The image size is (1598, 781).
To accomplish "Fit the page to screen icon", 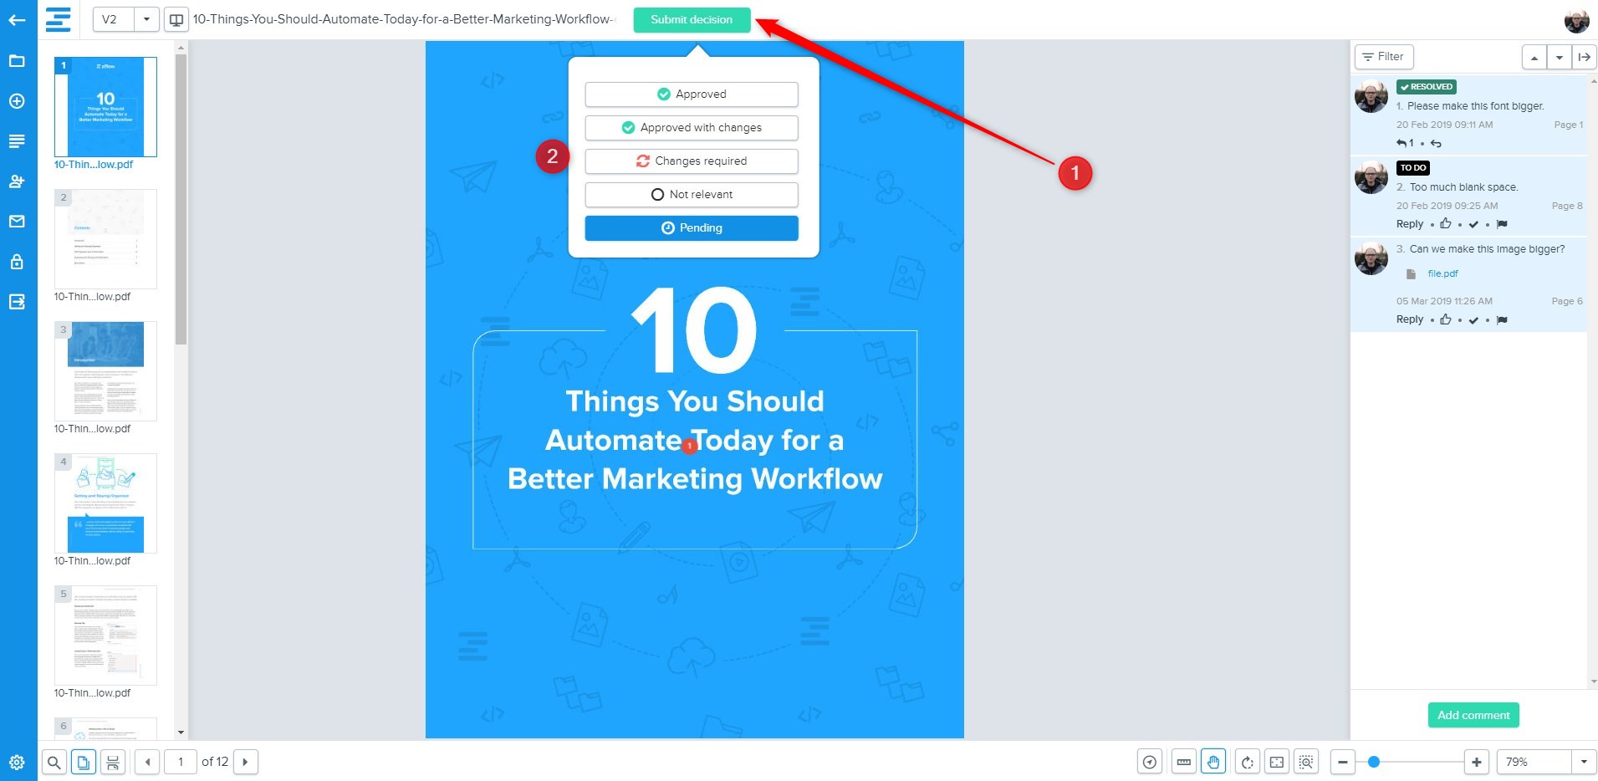I will 1276,762.
